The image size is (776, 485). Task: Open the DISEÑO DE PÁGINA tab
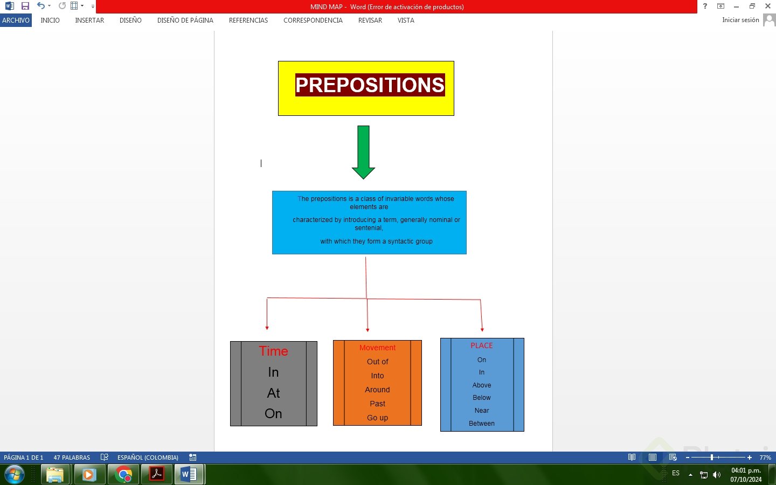click(x=185, y=20)
